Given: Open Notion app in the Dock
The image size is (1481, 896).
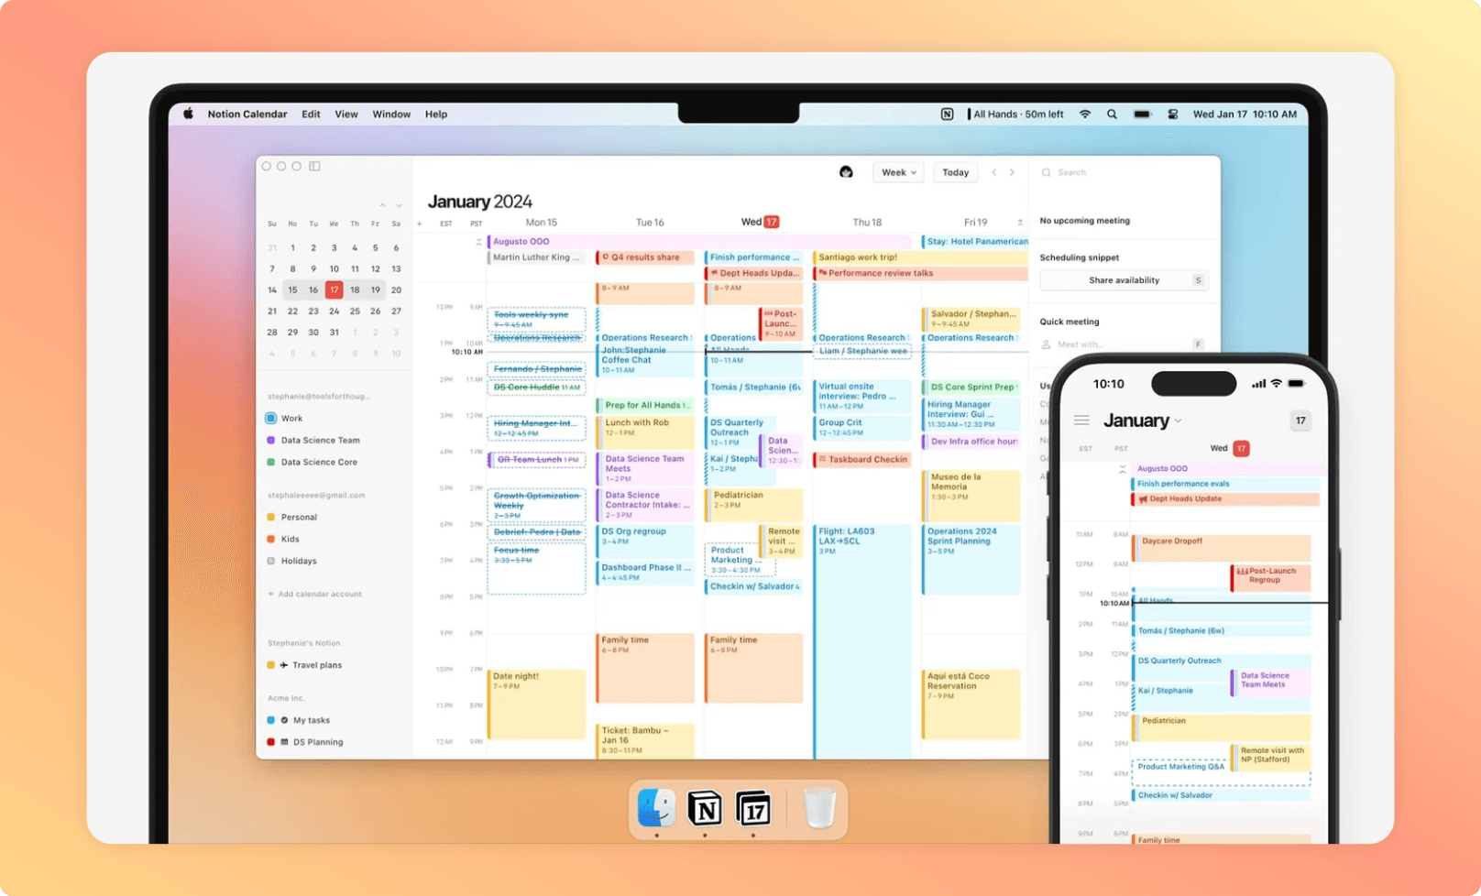Looking at the screenshot, I should coord(705,809).
